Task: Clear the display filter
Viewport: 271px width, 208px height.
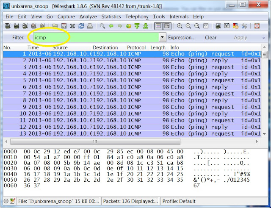Action: (210, 38)
